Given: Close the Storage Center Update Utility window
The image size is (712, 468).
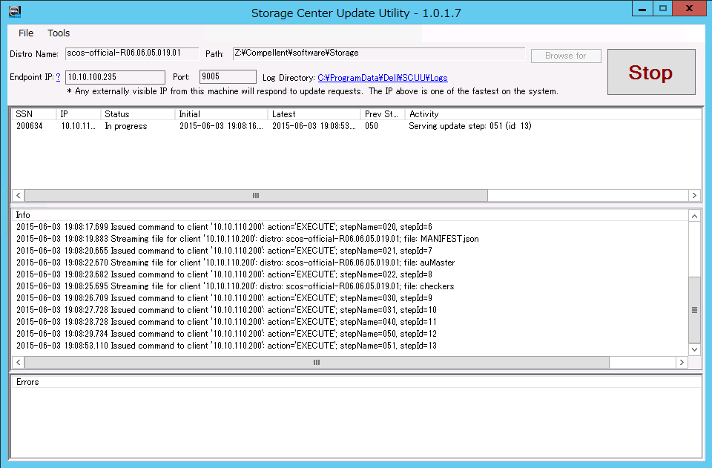Looking at the screenshot, I should 689,9.
